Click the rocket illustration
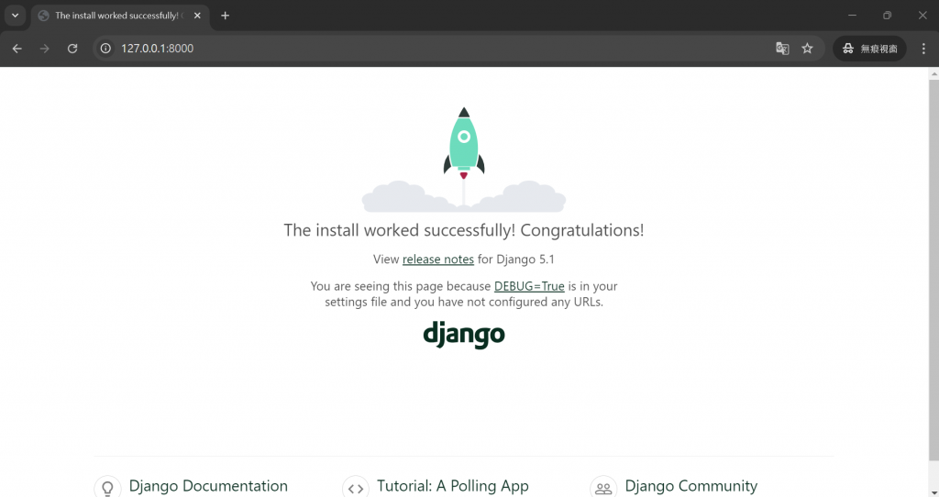Image resolution: width=939 pixels, height=497 pixels. pos(464,160)
